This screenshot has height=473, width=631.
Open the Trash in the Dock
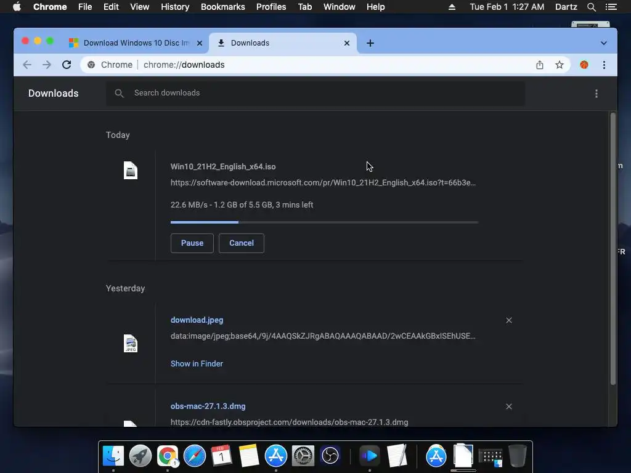[517, 456]
